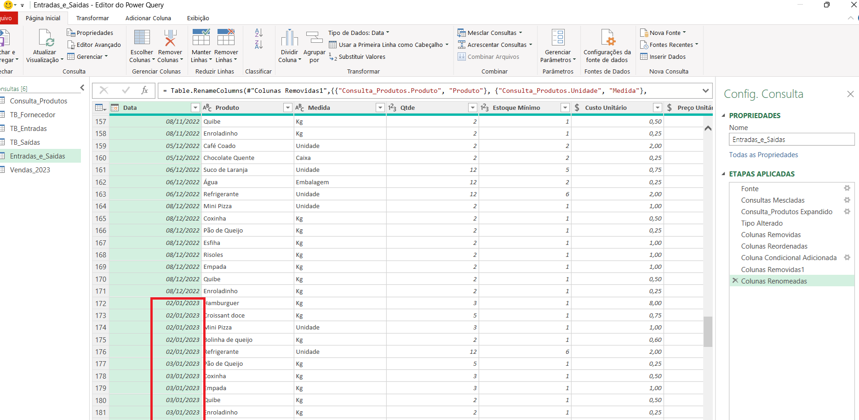Open gear settings for Coluna Condicional Adicionada
Image resolution: width=859 pixels, height=420 pixels.
point(847,257)
